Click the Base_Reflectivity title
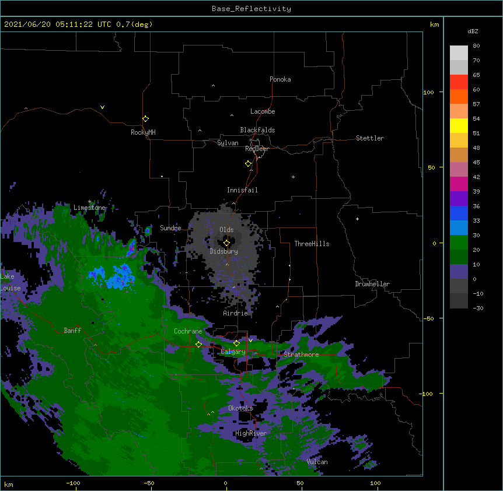503x491 pixels. point(252,9)
